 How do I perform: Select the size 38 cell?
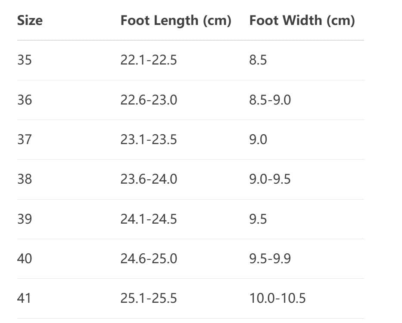25,179
